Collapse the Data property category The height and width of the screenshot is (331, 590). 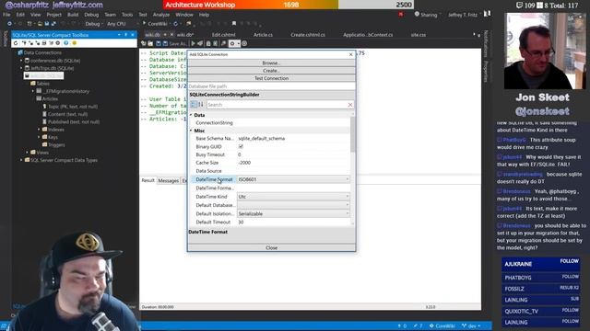191,115
